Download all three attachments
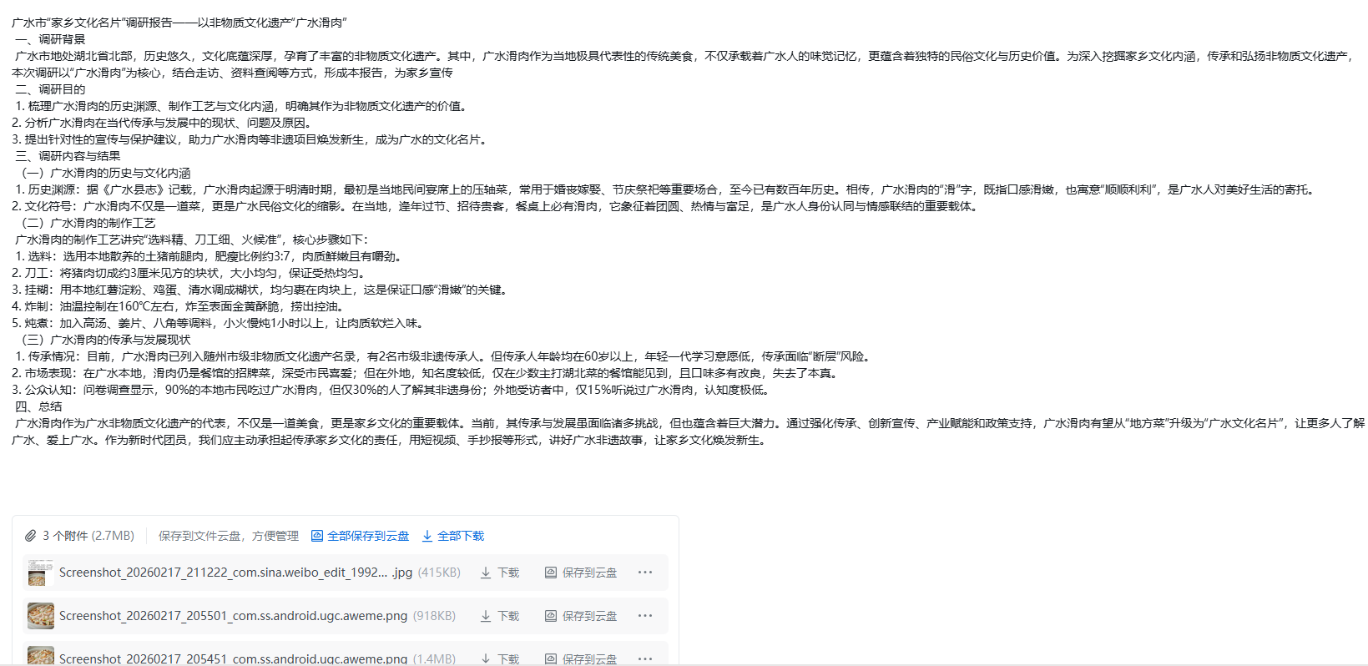Image resolution: width=1368 pixels, height=666 pixels. click(452, 536)
